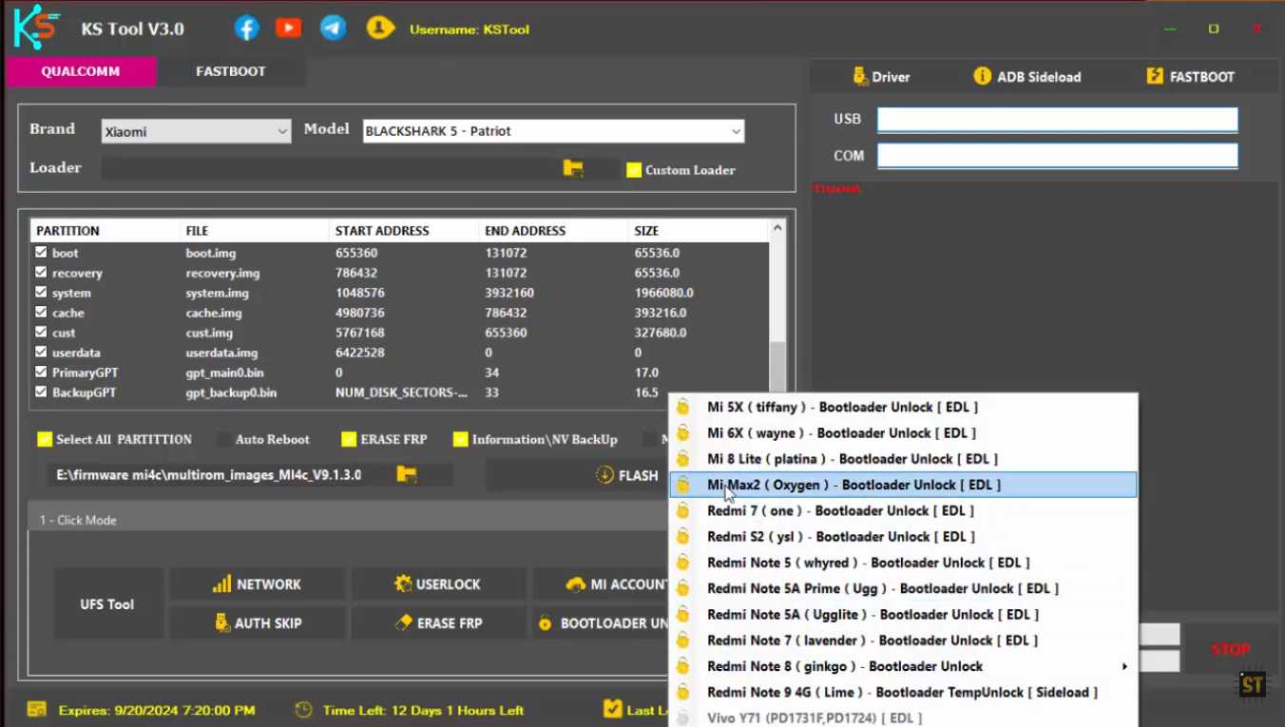Click the Loader path field

point(331,168)
